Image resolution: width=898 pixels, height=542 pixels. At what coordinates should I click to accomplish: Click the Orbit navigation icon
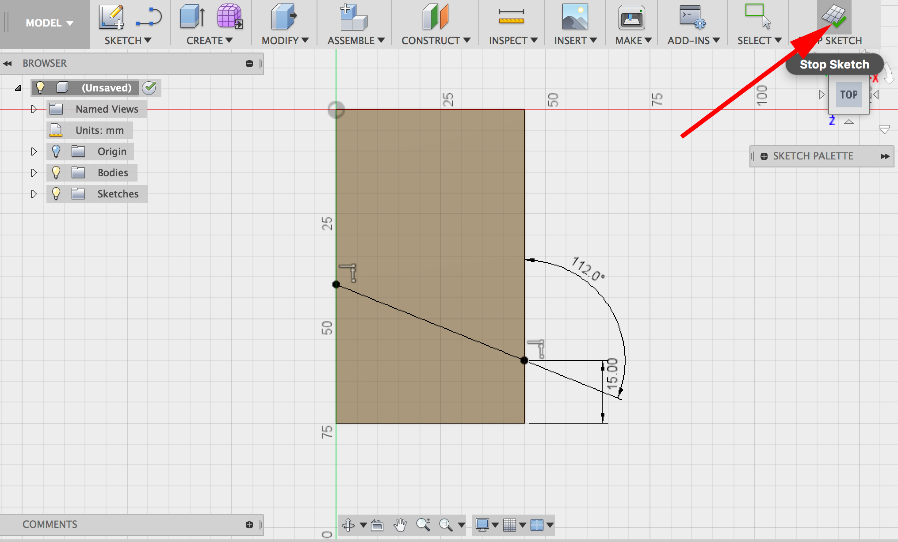[348, 525]
